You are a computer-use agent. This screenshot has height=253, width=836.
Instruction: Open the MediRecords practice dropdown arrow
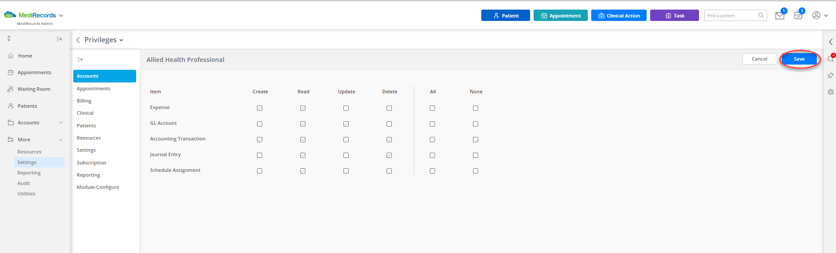[x=61, y=16]
